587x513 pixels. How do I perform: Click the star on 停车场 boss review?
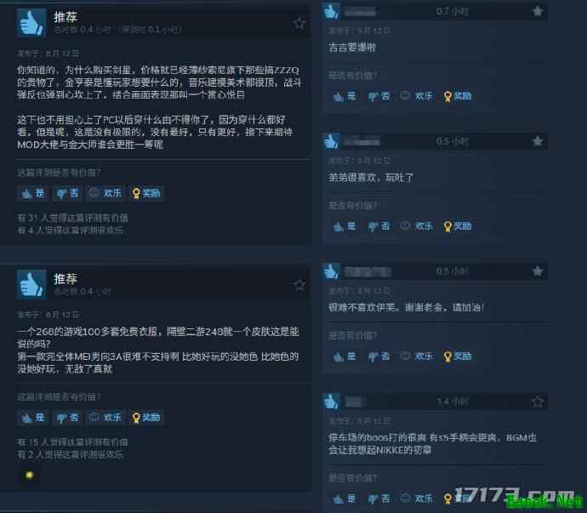tap(538, 402)
